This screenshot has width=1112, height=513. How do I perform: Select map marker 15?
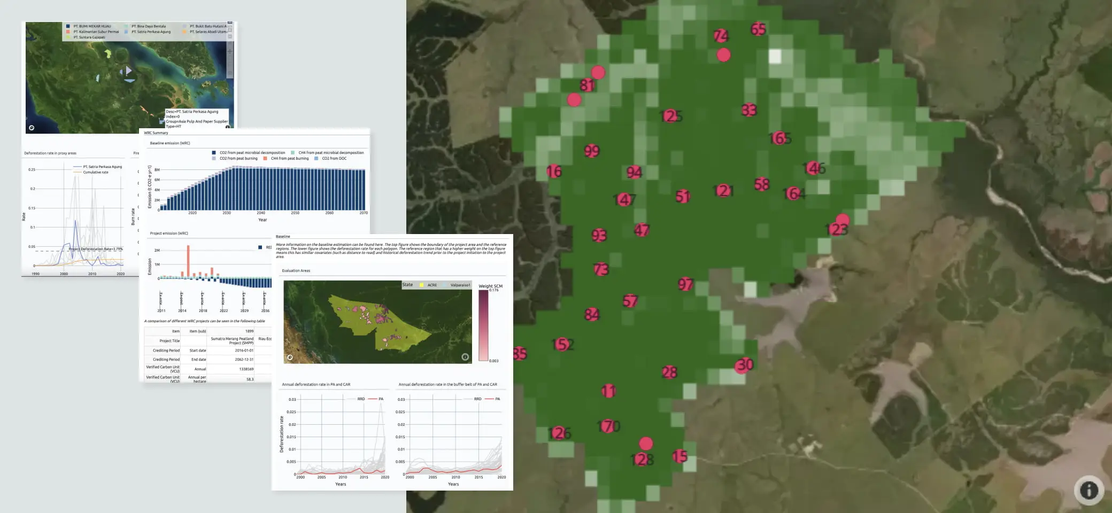coord(679,456)
